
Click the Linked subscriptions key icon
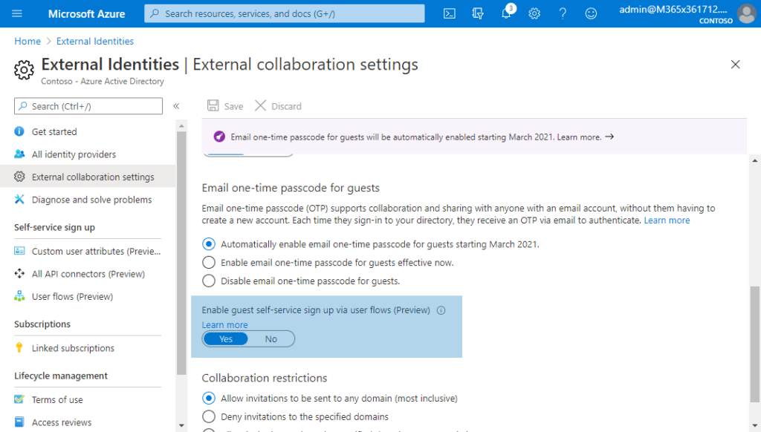click(19, 347)
